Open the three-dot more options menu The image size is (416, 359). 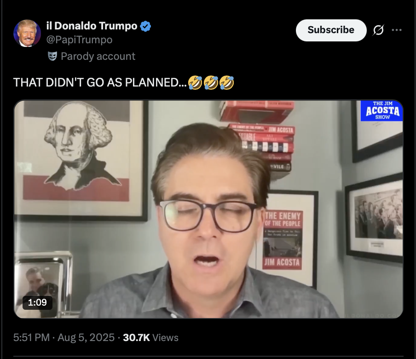point(397,30)
